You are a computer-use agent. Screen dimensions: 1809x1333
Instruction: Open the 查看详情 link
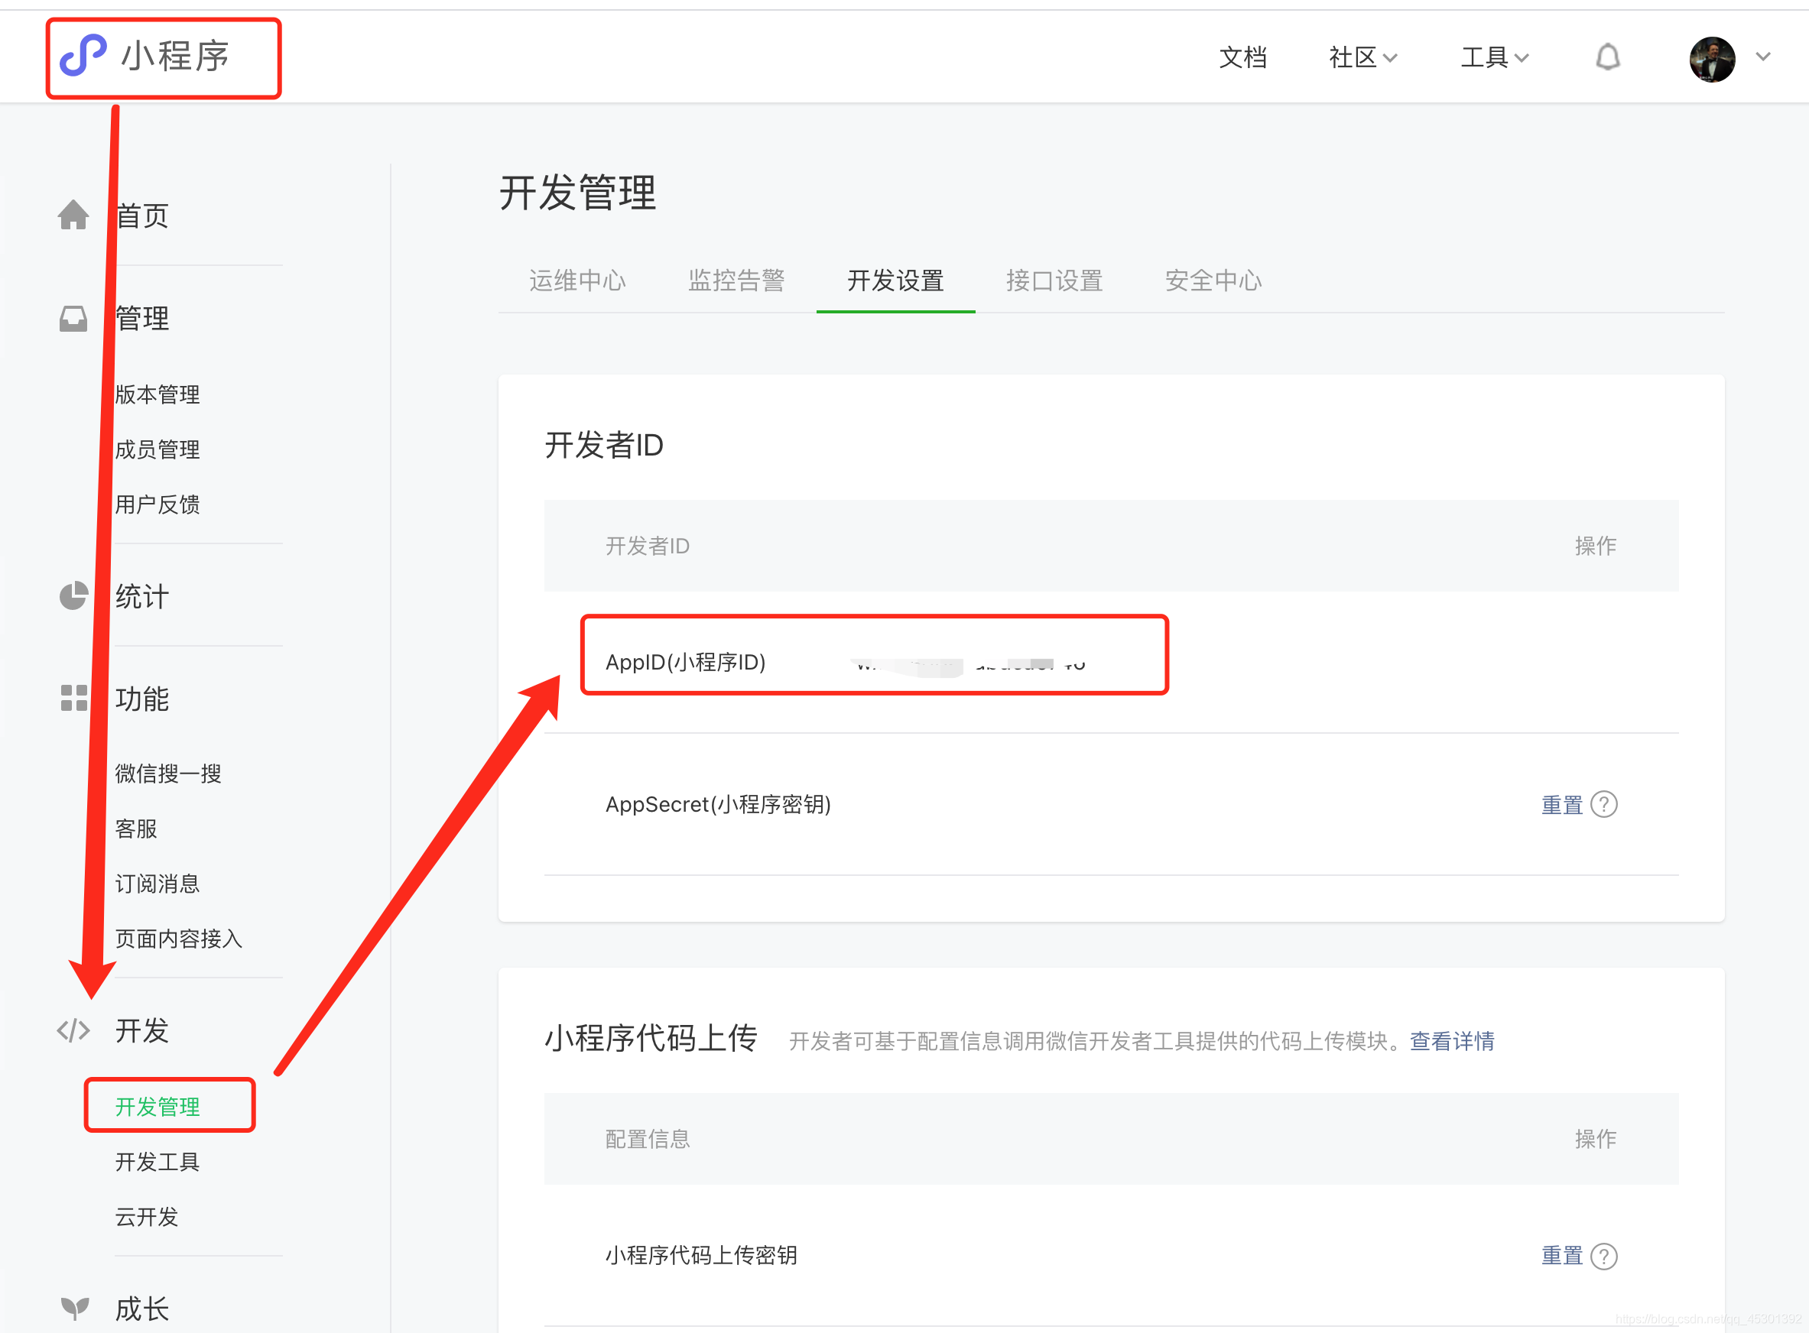[x=1450, y=1040]
